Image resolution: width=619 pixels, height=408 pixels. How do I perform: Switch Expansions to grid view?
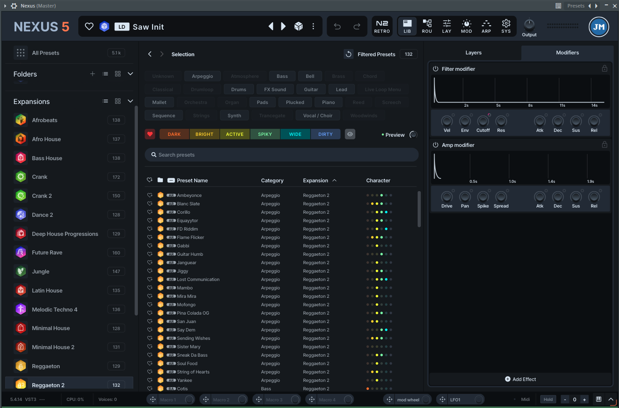(x=118, y=101)
